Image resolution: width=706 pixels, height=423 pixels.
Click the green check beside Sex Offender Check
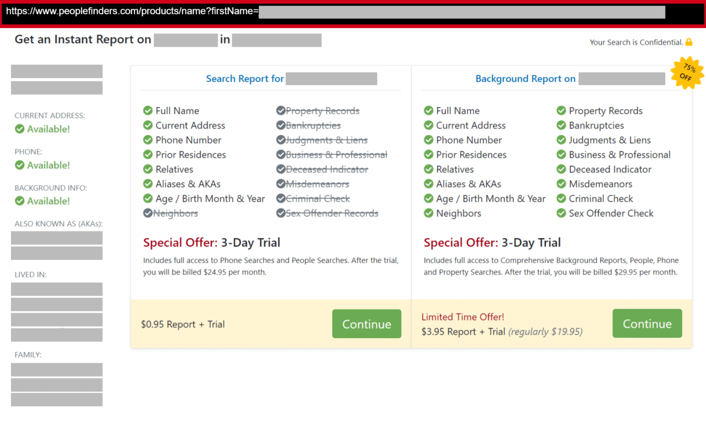point(561,213)
